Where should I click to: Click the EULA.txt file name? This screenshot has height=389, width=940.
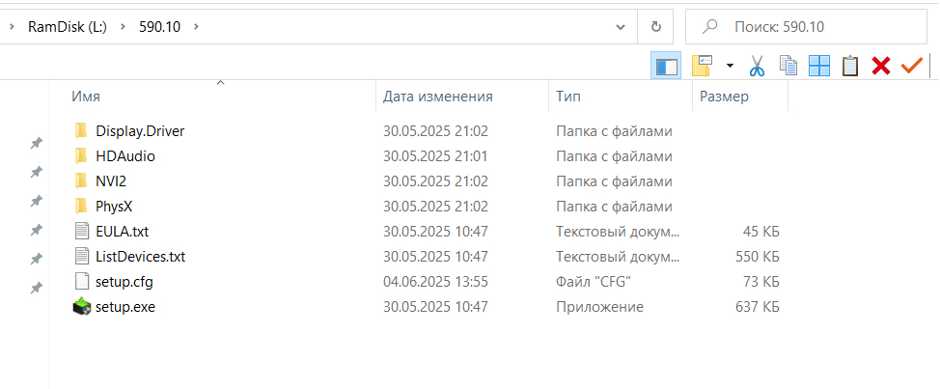click(123, 232)
